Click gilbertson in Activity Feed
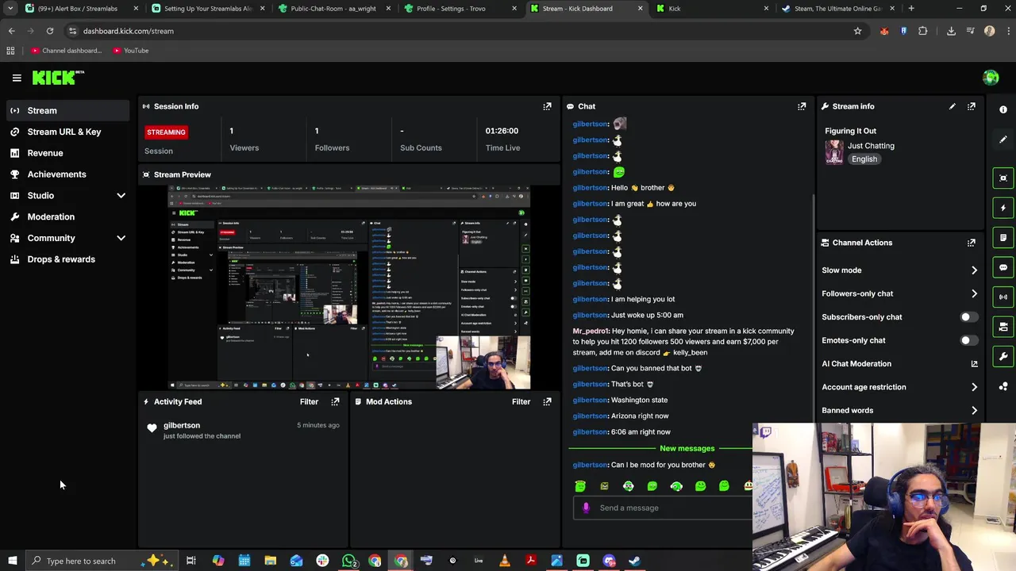Image resolution: width=1016 pixels, height=571 pixels. 182,426
